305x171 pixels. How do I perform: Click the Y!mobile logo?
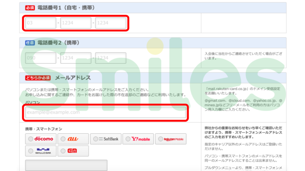(141, 139)
